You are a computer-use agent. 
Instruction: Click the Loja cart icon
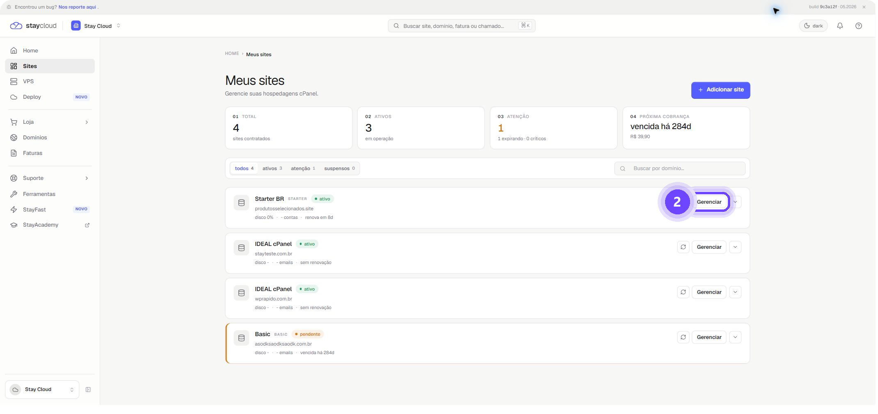coord(14,122)
